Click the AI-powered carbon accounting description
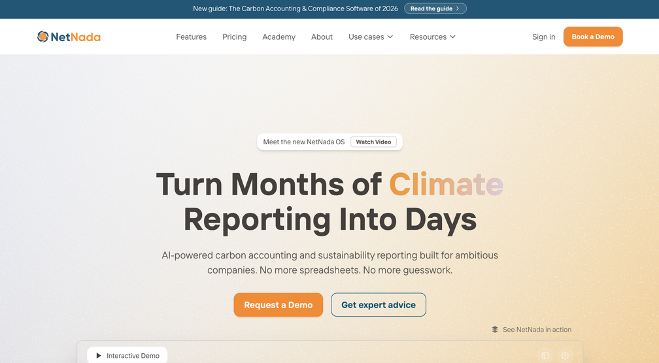Viewport: 659px width, 363px height. 330,262
